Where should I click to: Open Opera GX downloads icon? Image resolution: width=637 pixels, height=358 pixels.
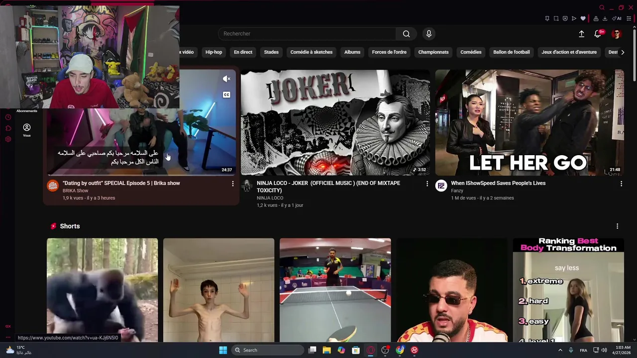[605, 18]
